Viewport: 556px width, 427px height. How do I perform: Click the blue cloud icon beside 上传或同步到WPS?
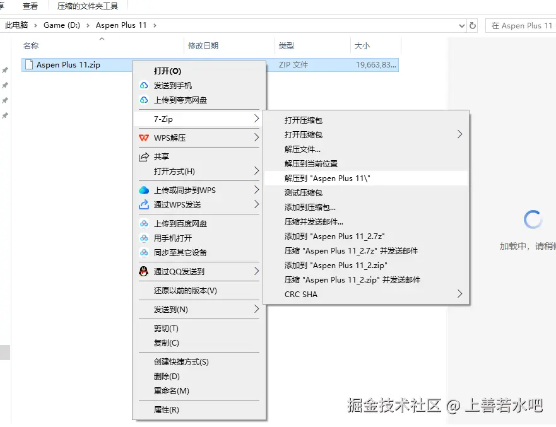pyautogui.click(x=144, y=190)
